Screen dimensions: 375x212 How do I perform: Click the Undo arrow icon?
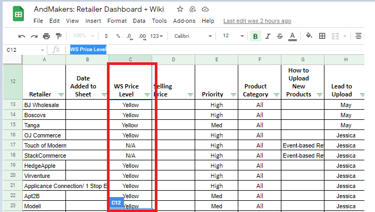tap(22, 36)
